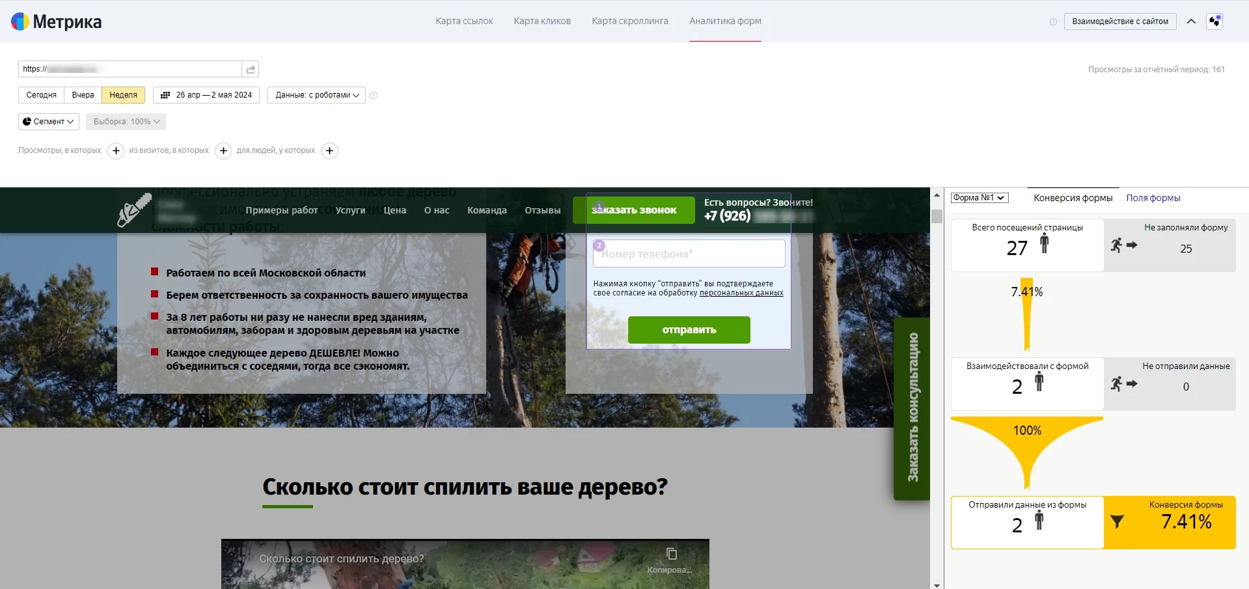The width and height of the screenshot is (1249, 589).
Task: Add condition for для людей, у которых
Action: [330, 151]
